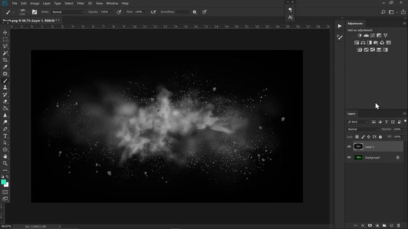Toggle filter for type layers
Screen dimensions: 408x229
[386, 121]
